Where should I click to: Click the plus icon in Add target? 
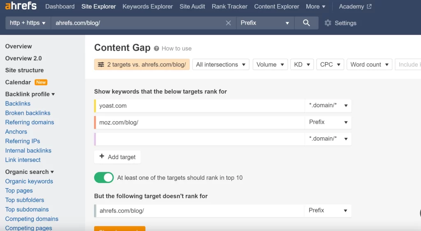tap(102, 156)
